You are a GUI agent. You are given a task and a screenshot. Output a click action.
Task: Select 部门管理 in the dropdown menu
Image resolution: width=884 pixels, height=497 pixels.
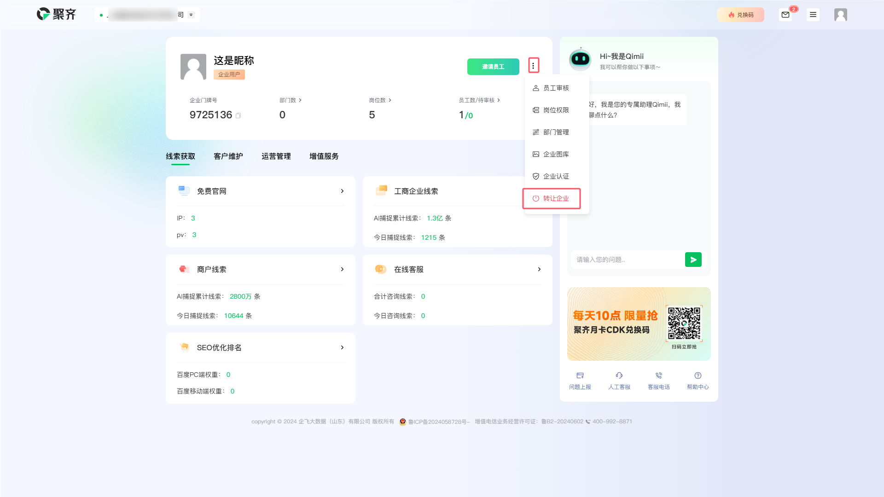(x=557, y=132)
